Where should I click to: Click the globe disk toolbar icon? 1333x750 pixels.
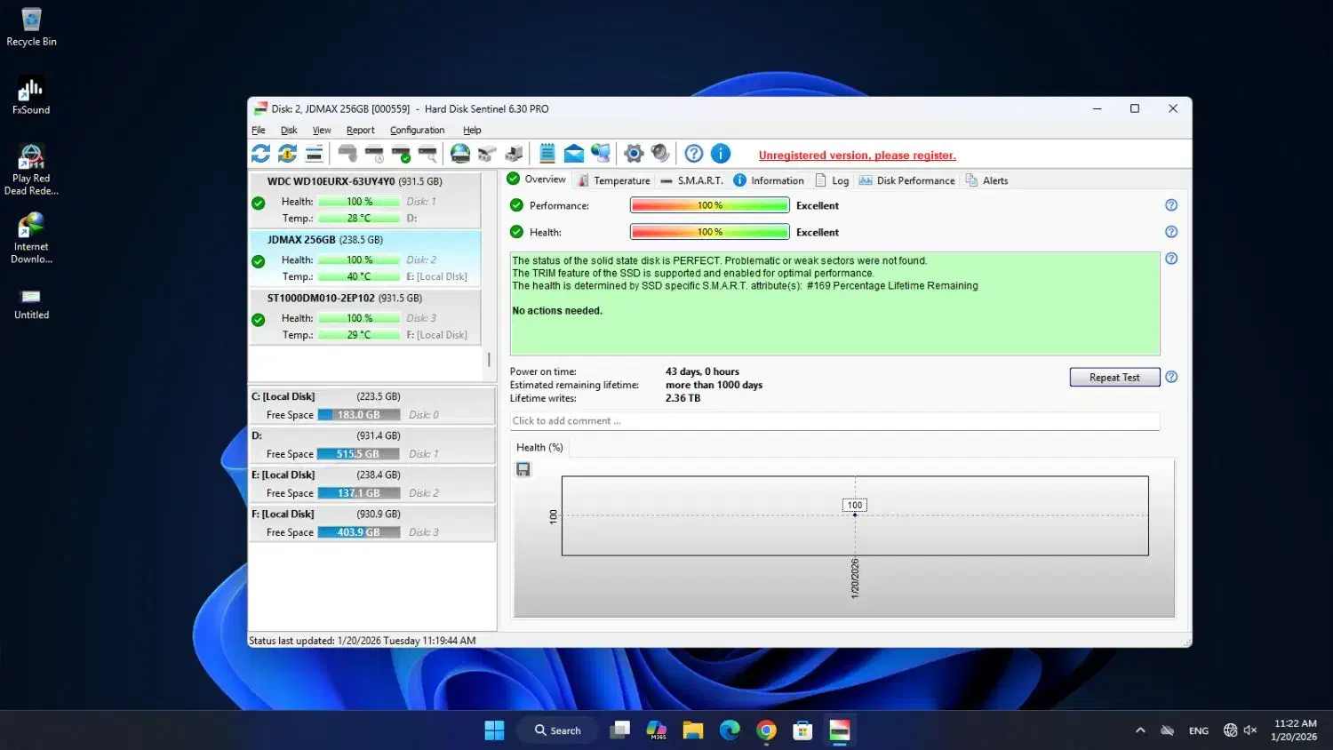pyautogui.click(x=460, y=154)
